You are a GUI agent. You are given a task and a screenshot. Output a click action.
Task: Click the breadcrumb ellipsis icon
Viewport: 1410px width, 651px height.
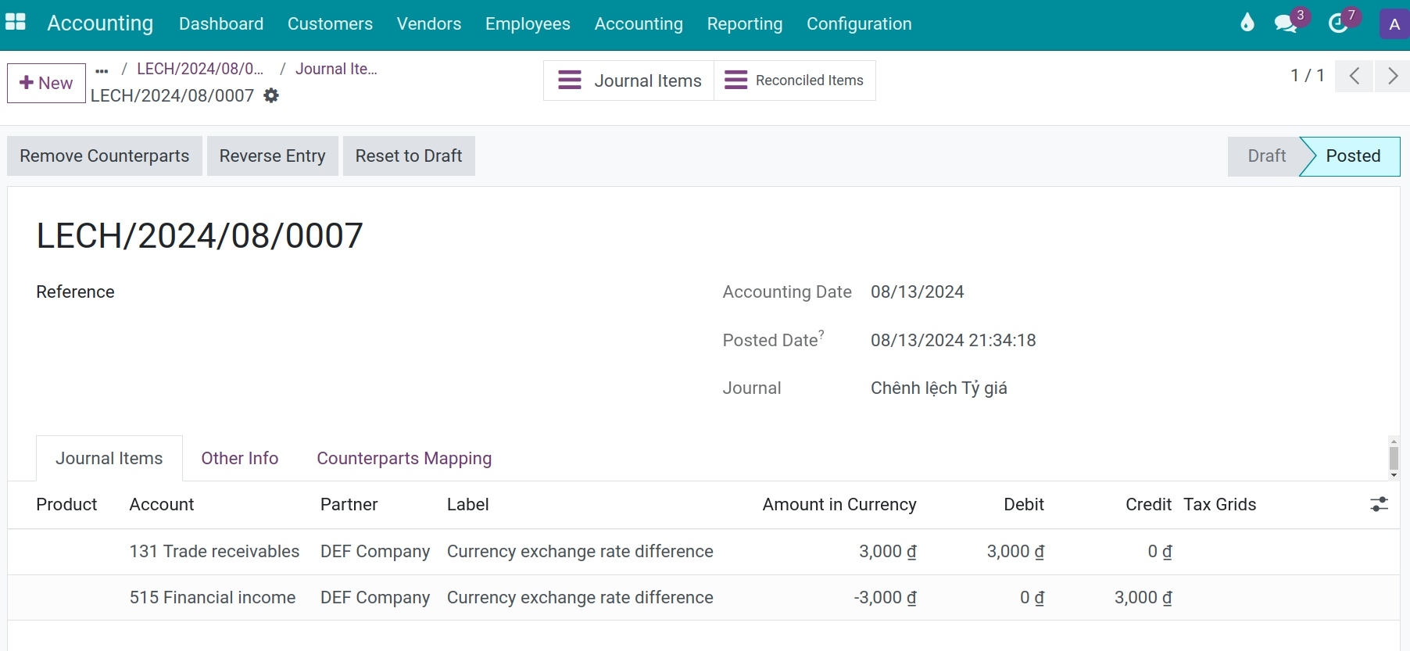point(102,70)
